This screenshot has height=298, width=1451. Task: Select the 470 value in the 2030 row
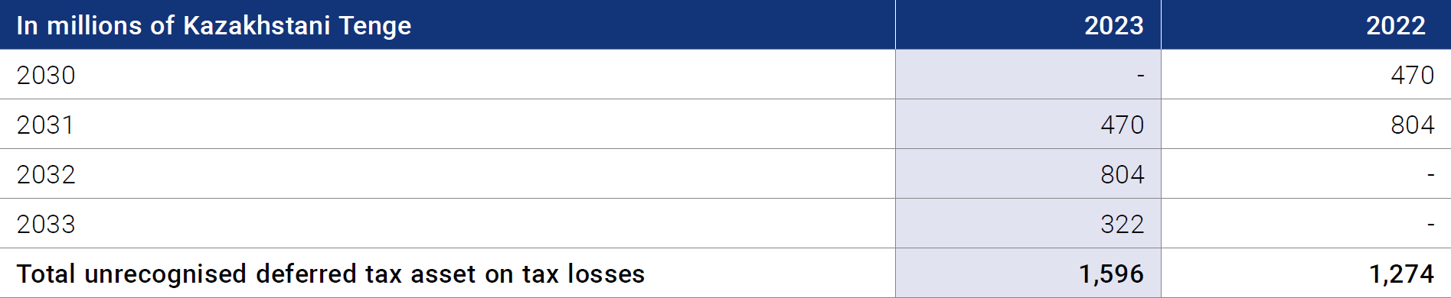tap(1412, 75)
